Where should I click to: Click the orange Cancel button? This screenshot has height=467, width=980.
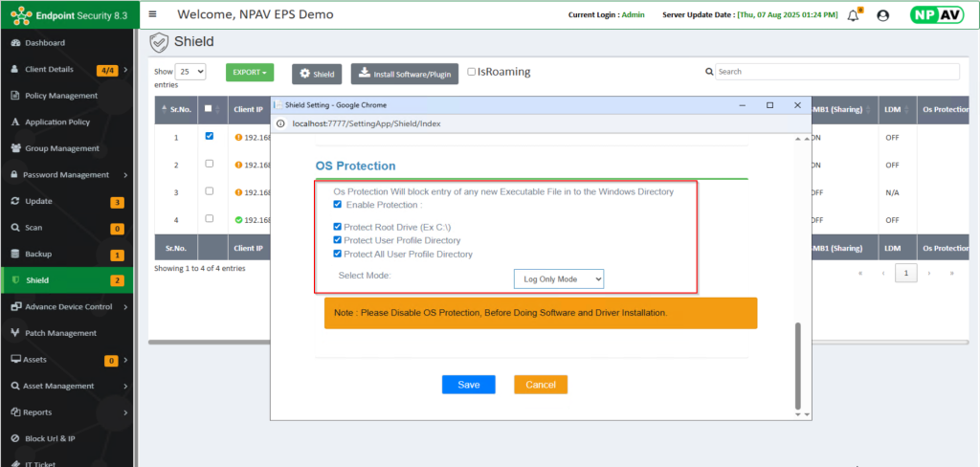pos(541,384)
